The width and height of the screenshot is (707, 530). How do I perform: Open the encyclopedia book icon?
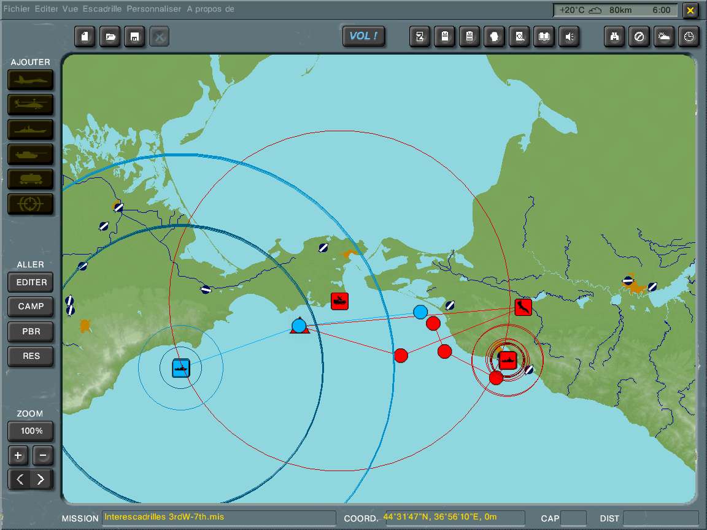[x=544, y=37]
